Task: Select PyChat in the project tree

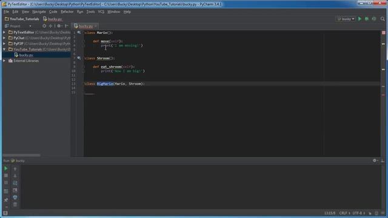Action: pos(19,38)
